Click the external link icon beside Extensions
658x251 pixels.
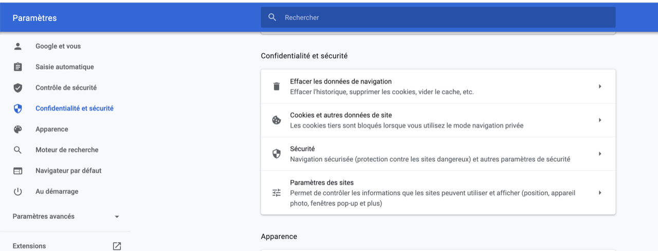click(117, 246)
